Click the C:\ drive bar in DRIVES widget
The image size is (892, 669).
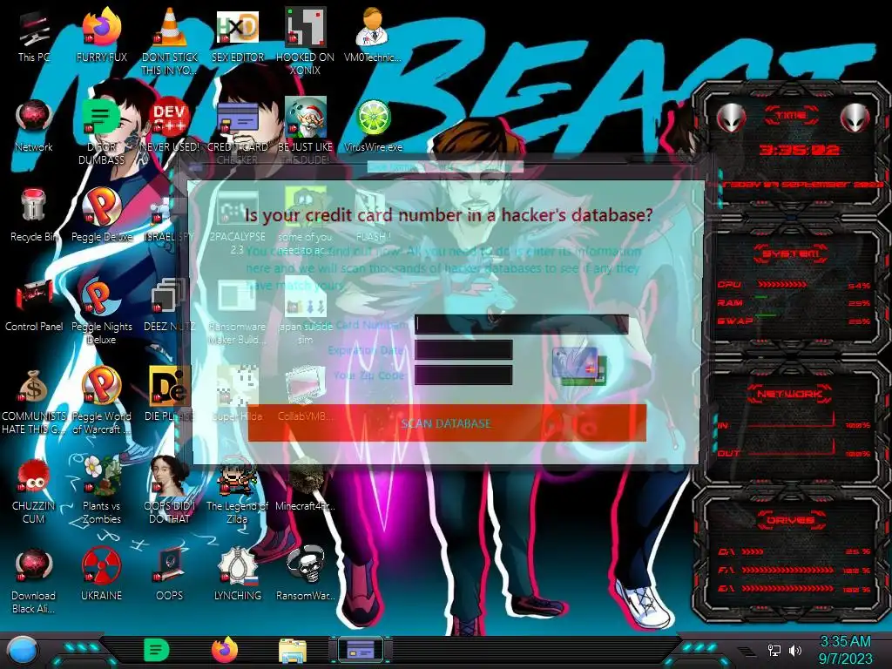click(753, 551)
